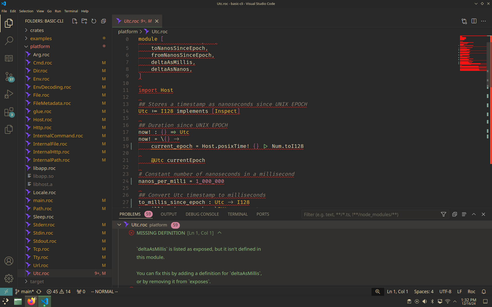Click the remote window indicator in status bar

point(6,291)
